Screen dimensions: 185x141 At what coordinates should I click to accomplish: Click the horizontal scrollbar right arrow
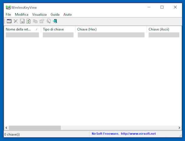point(179,128)
